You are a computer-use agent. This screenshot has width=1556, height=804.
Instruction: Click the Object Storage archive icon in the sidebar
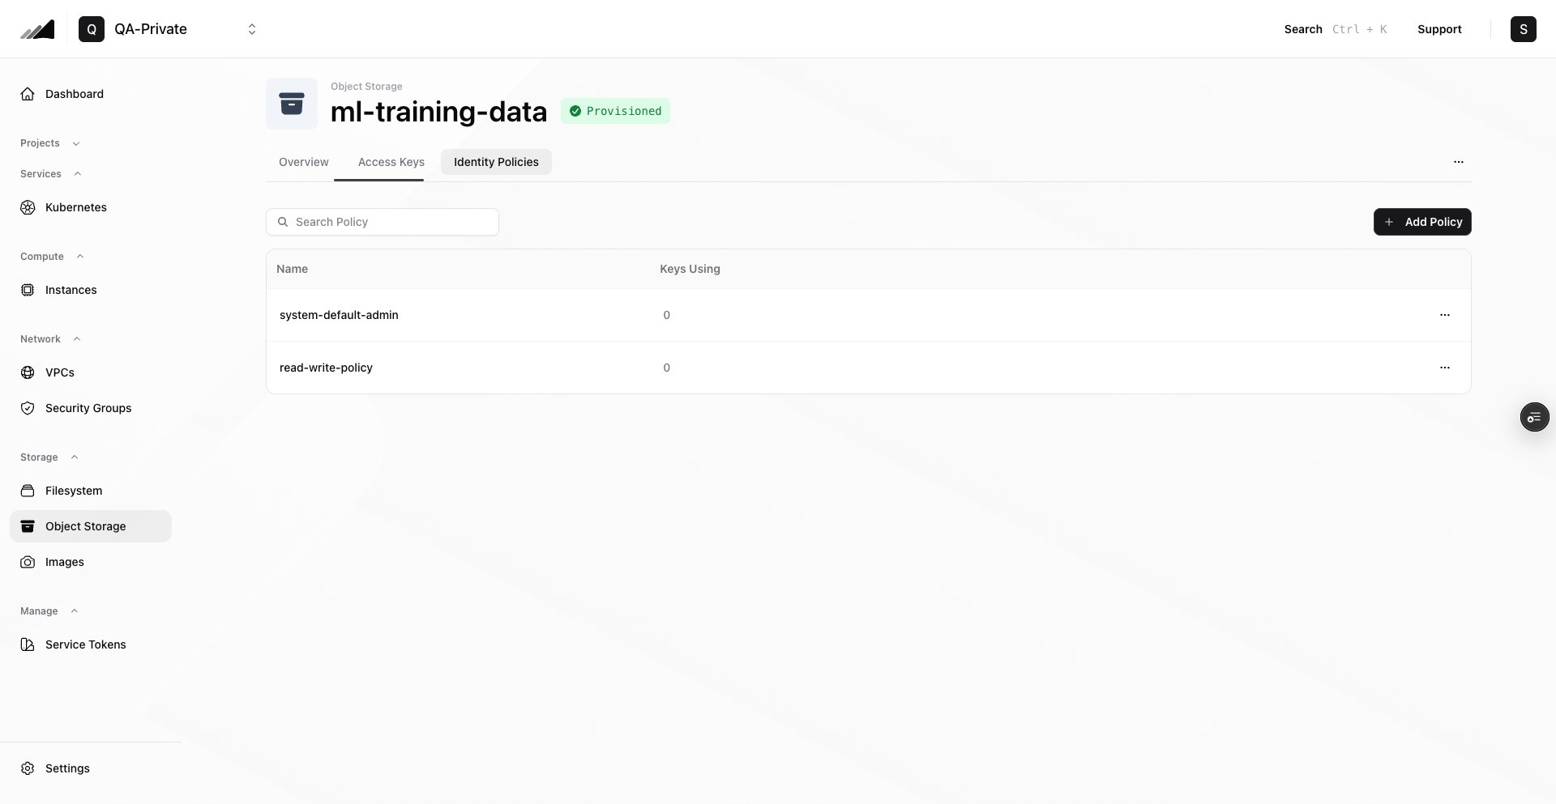[28, 526]
